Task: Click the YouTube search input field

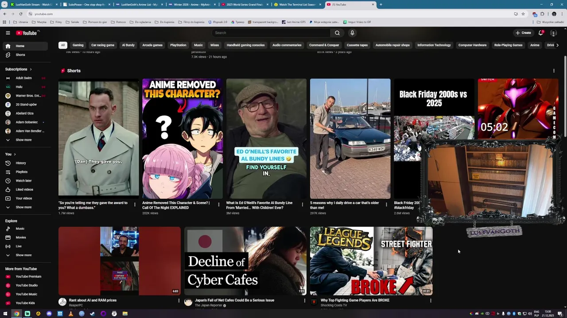Action: [x=271, y=33]
